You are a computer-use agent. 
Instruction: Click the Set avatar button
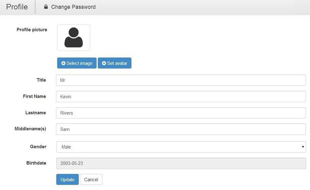coord(114,63)
